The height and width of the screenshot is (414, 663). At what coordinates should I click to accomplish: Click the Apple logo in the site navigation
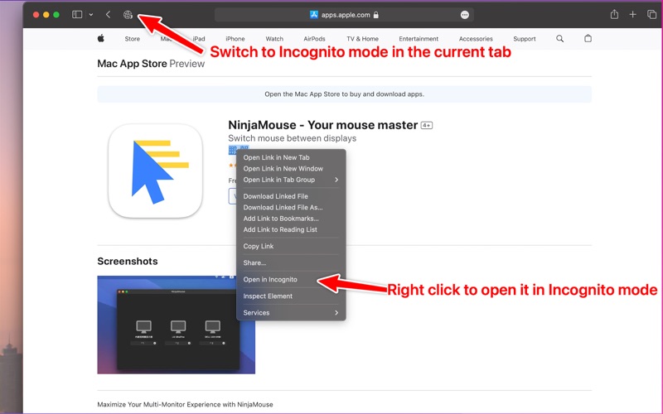point(101,38)
